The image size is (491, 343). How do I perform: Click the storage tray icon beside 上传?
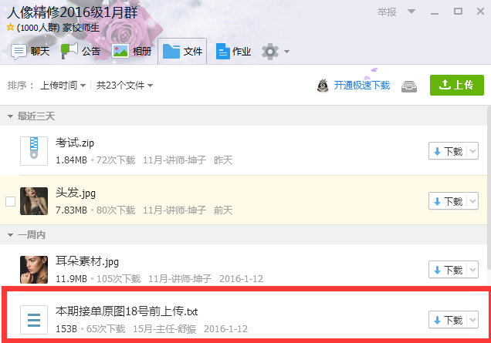point(409,86)
